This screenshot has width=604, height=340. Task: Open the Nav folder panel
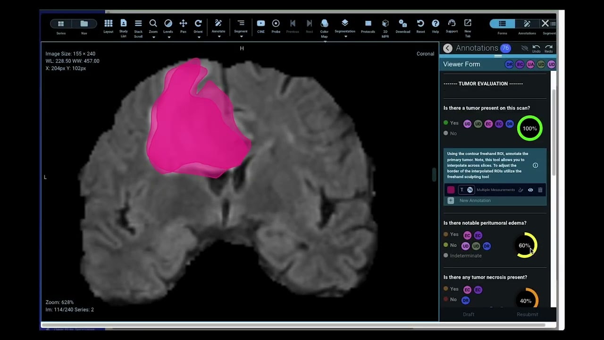[84, 24]
